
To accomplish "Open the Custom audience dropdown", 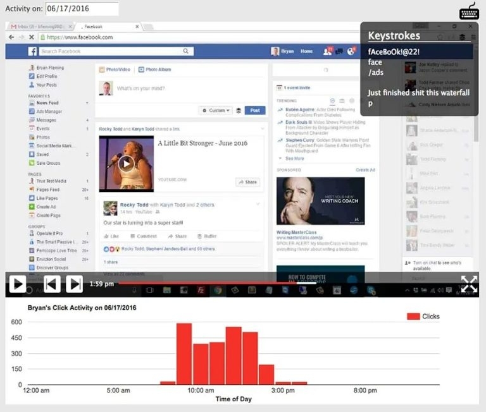I will pos(215,110).
